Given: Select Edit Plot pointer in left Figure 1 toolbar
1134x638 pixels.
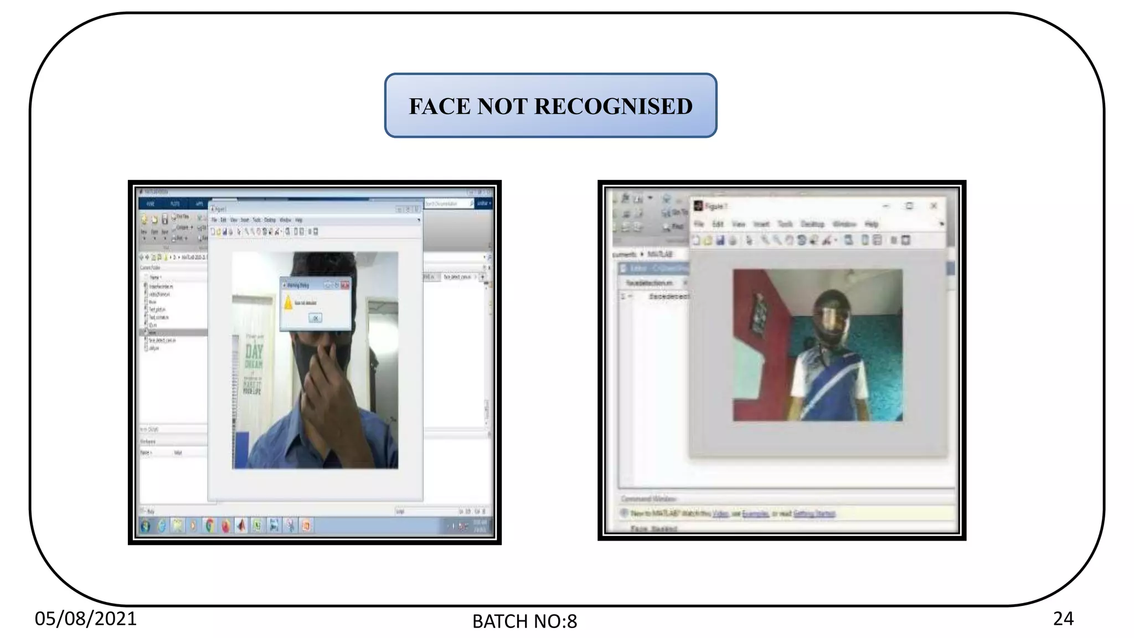Looking at the screenshot, I should 239,231.
